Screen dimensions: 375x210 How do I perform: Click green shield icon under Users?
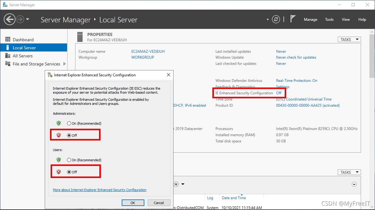59,160
